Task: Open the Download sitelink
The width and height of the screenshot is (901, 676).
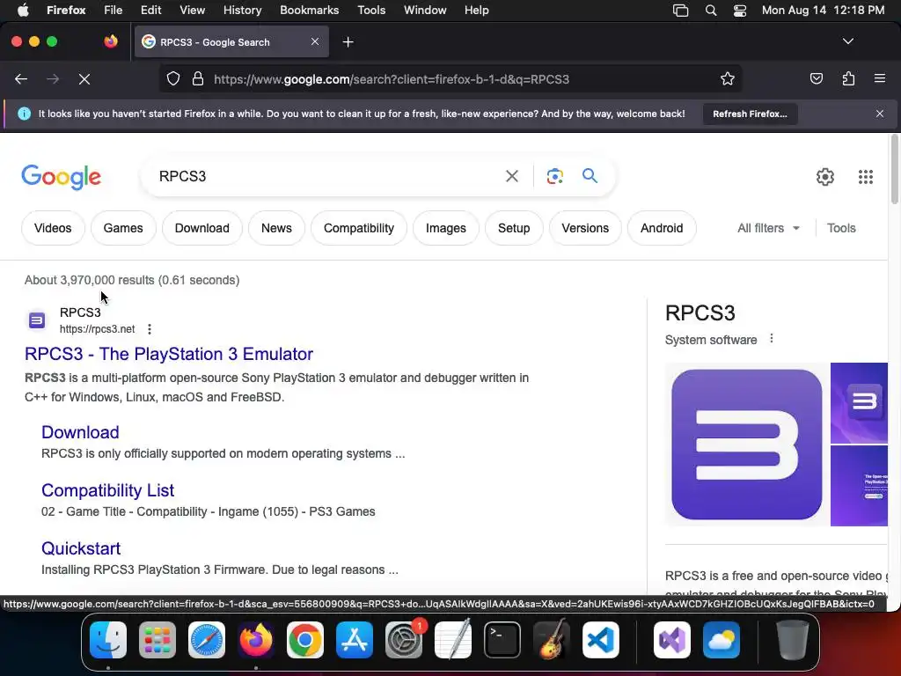Action: coord(80,432)
